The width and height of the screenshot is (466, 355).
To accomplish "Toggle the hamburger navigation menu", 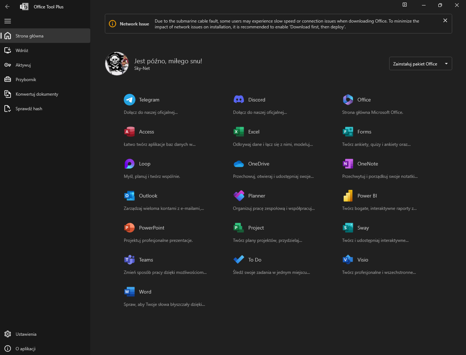I will [8, 21].
